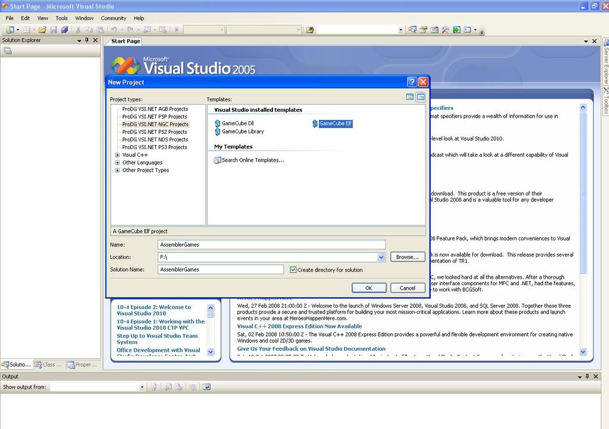The image size is (609, 429).
Task: Click Start Page news scrollbar down arrow
Action: tap(583, 352)
